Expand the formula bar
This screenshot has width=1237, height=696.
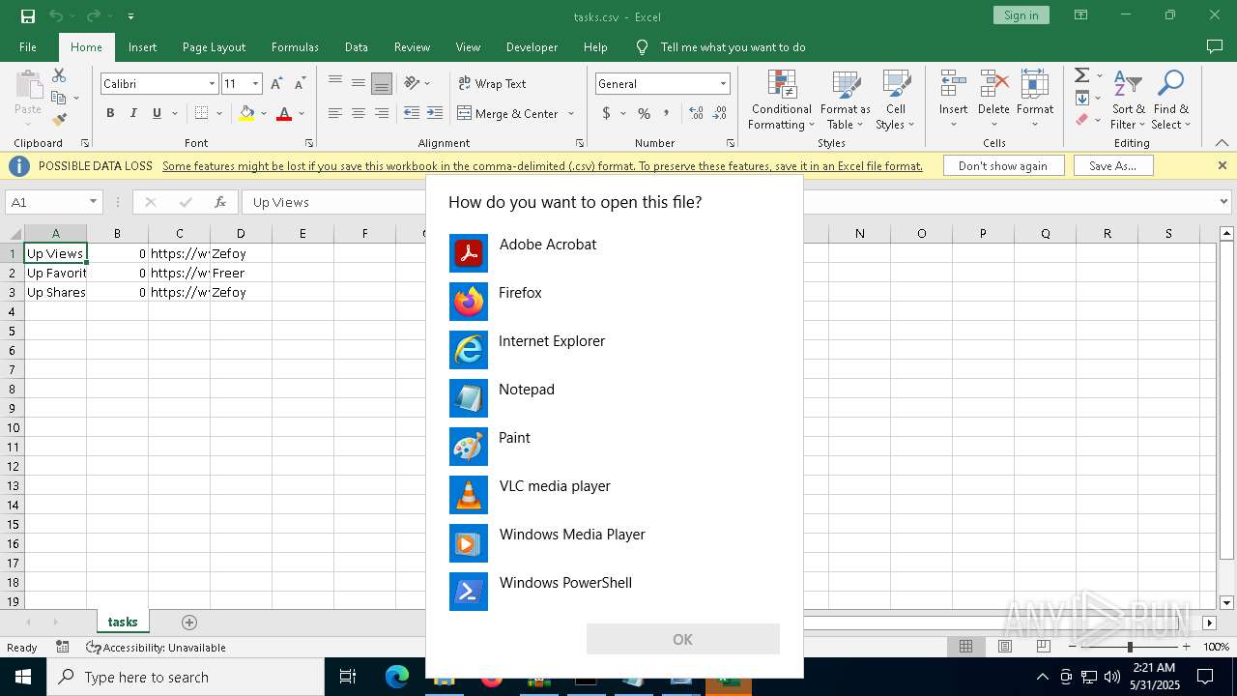click(1225, 202)
